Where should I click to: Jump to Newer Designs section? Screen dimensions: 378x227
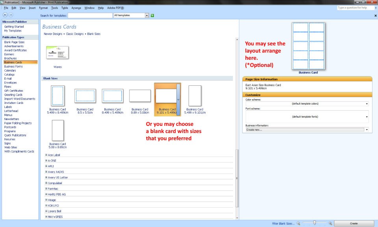click(x=53, y=34)
